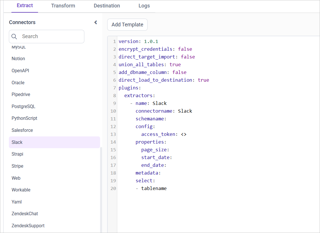Select the Salesforce connector
The width and height of the screenshot is (320, 233).
pyautogui.click(x=22, y=130)
